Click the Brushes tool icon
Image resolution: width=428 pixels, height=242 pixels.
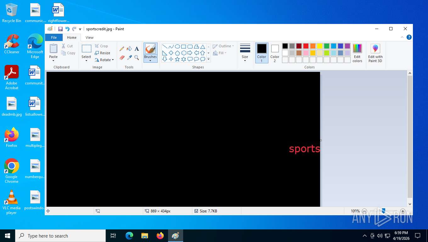click(x=150, y=49)
